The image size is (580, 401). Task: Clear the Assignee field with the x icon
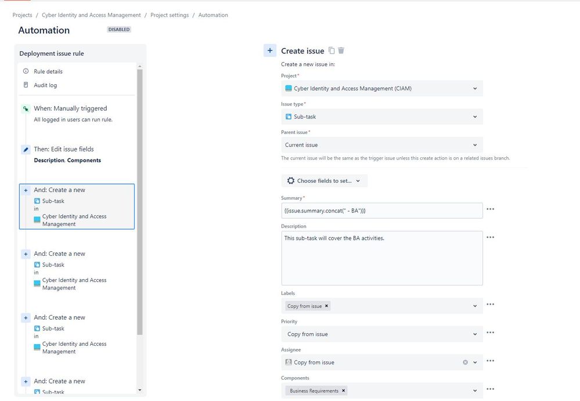tap(465, 363)
